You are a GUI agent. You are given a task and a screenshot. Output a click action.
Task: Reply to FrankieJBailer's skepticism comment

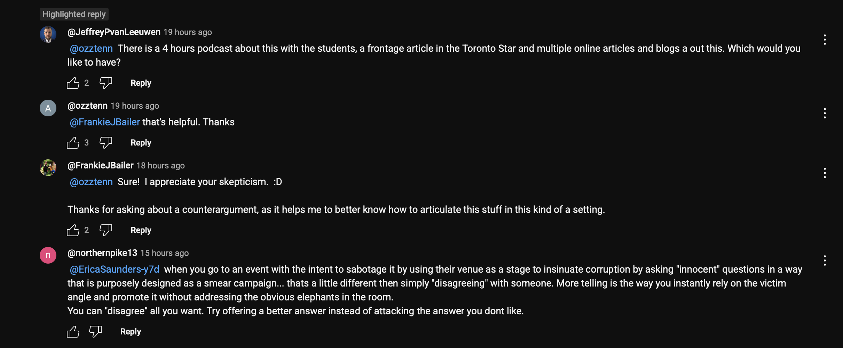pyautogui.click(x=141, y=230)
